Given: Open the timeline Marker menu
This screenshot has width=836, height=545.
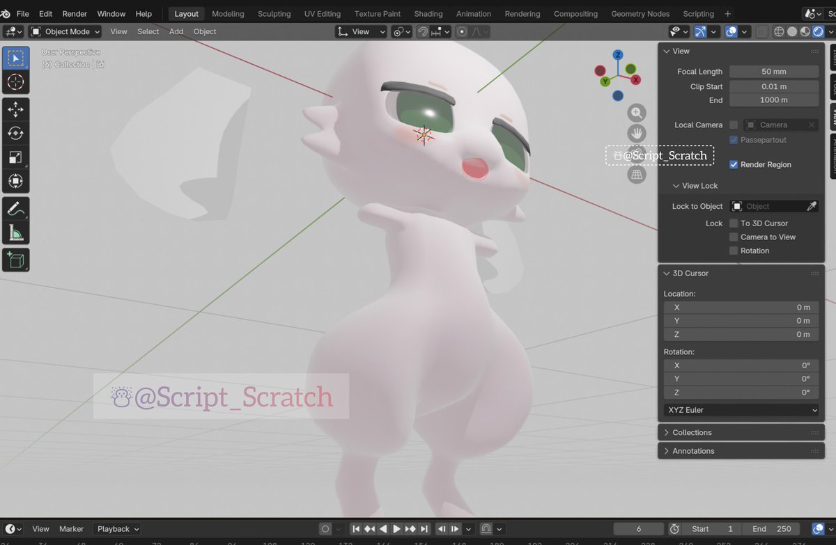Looking at the screenshot, I should pyautogui.click(x=71, y=529).
